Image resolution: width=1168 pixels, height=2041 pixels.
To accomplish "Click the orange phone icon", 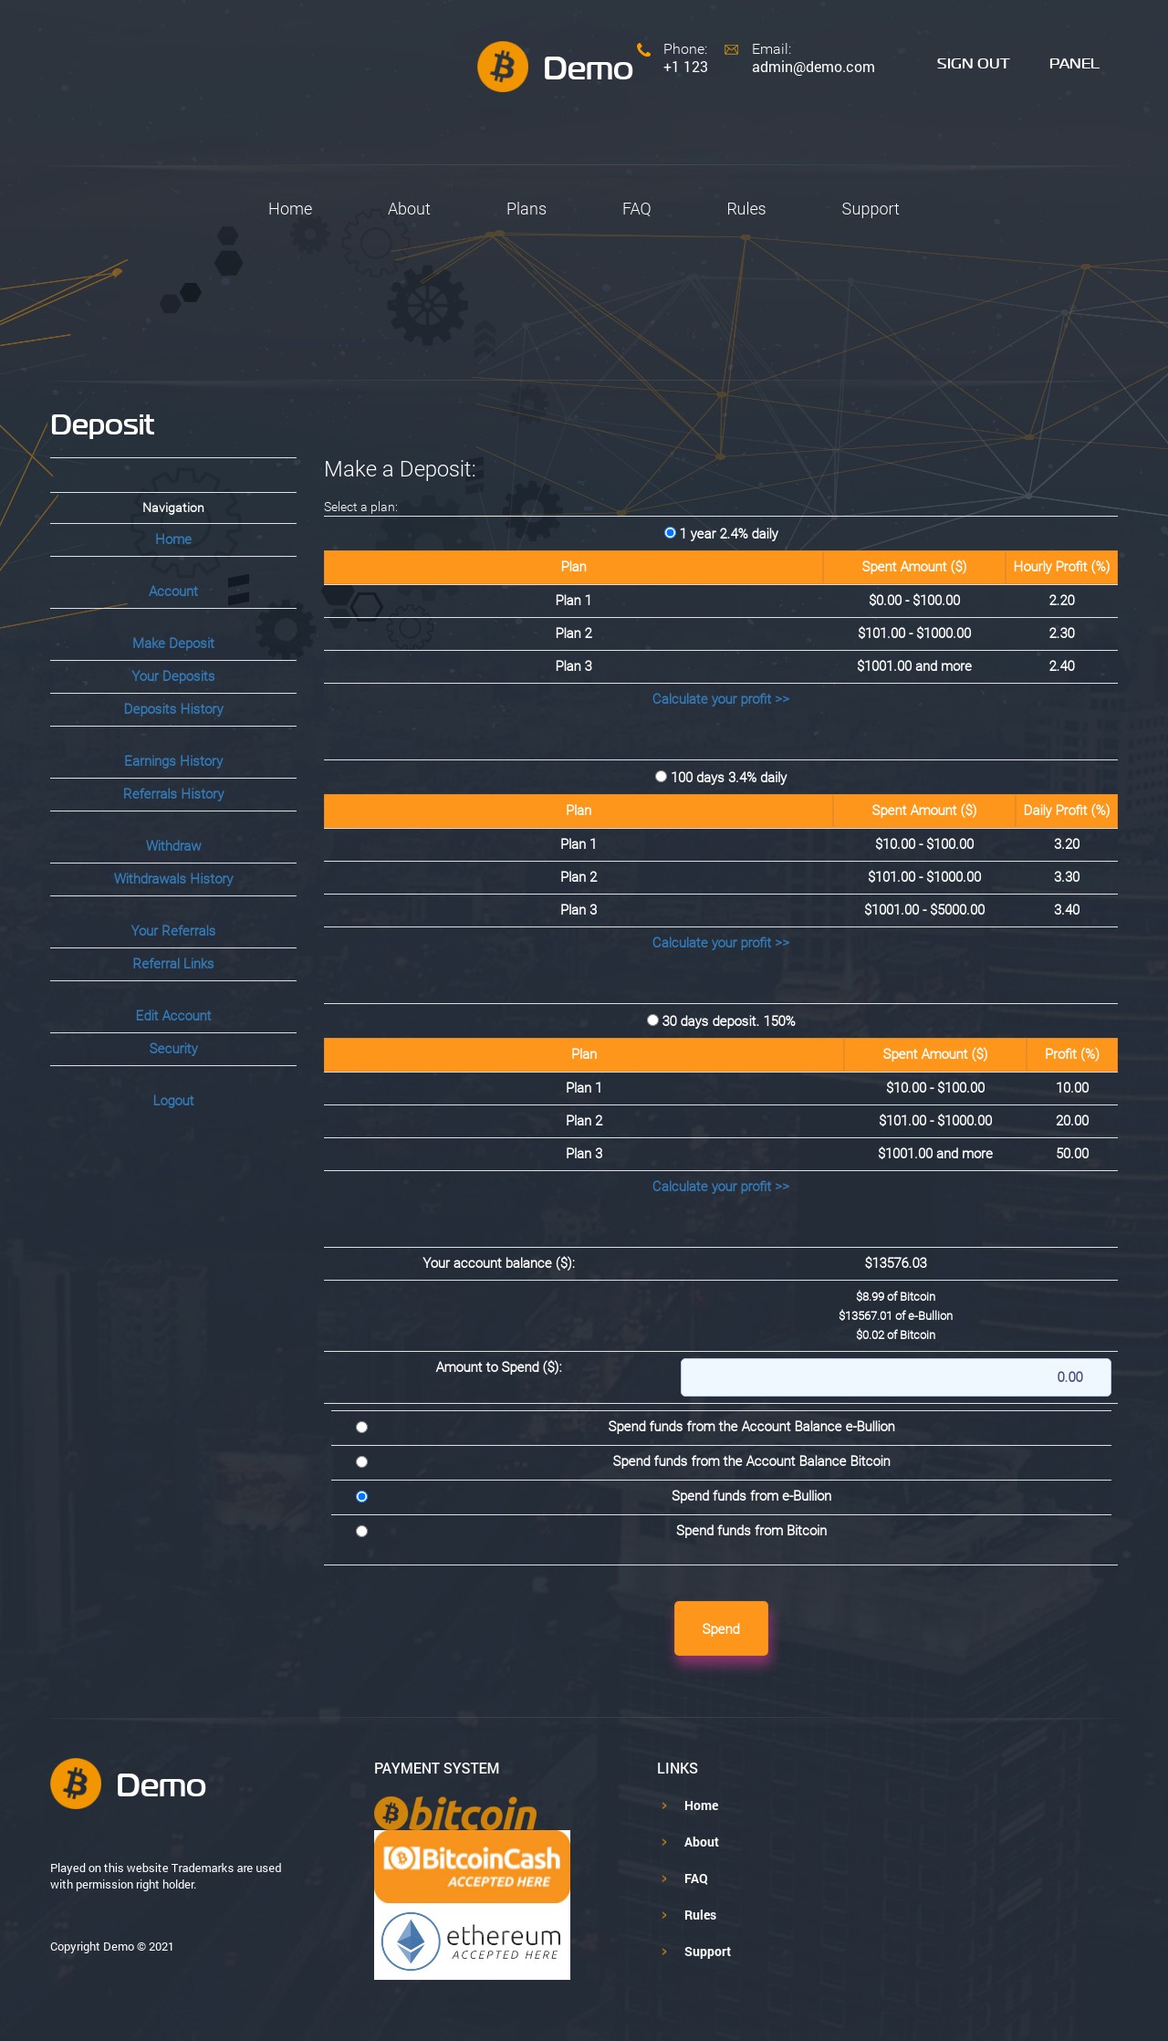I will coord(643,49).
